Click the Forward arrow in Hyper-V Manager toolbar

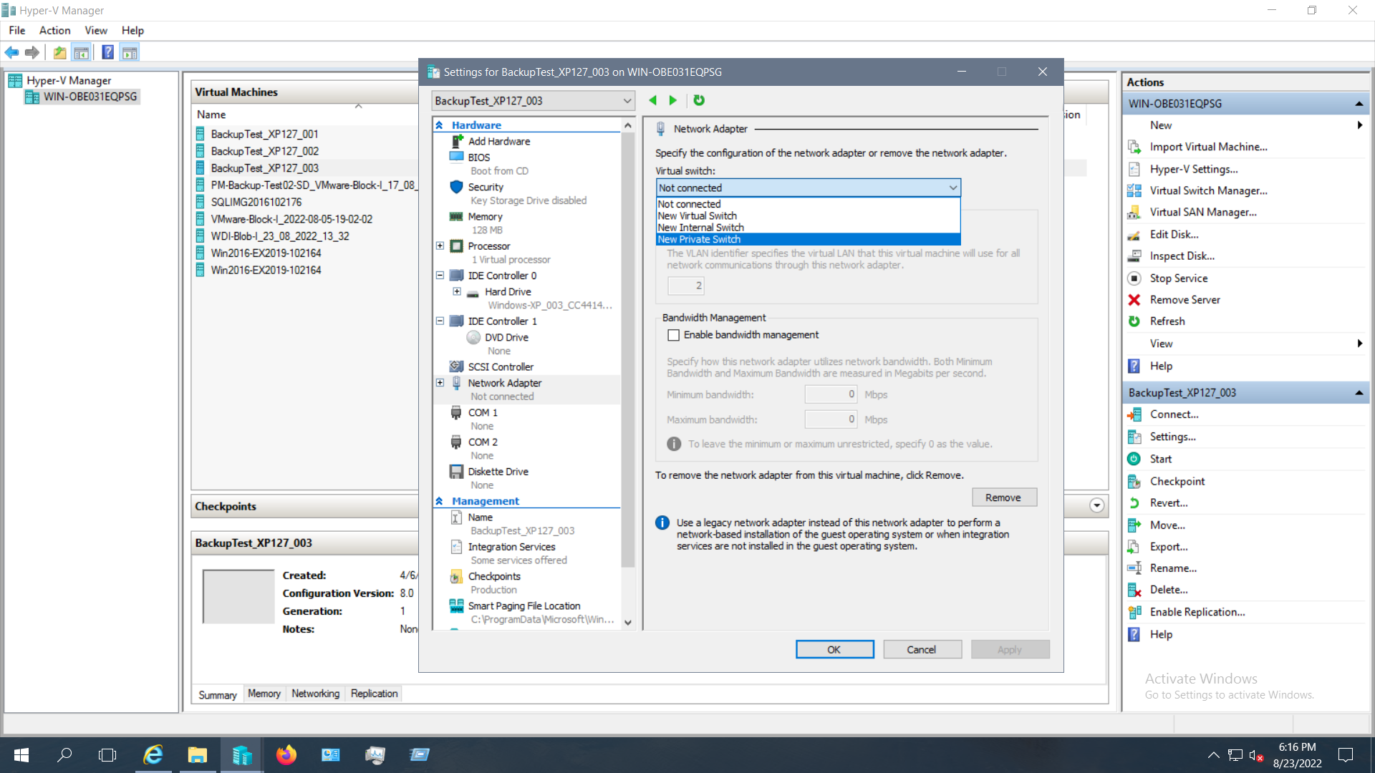32,52
